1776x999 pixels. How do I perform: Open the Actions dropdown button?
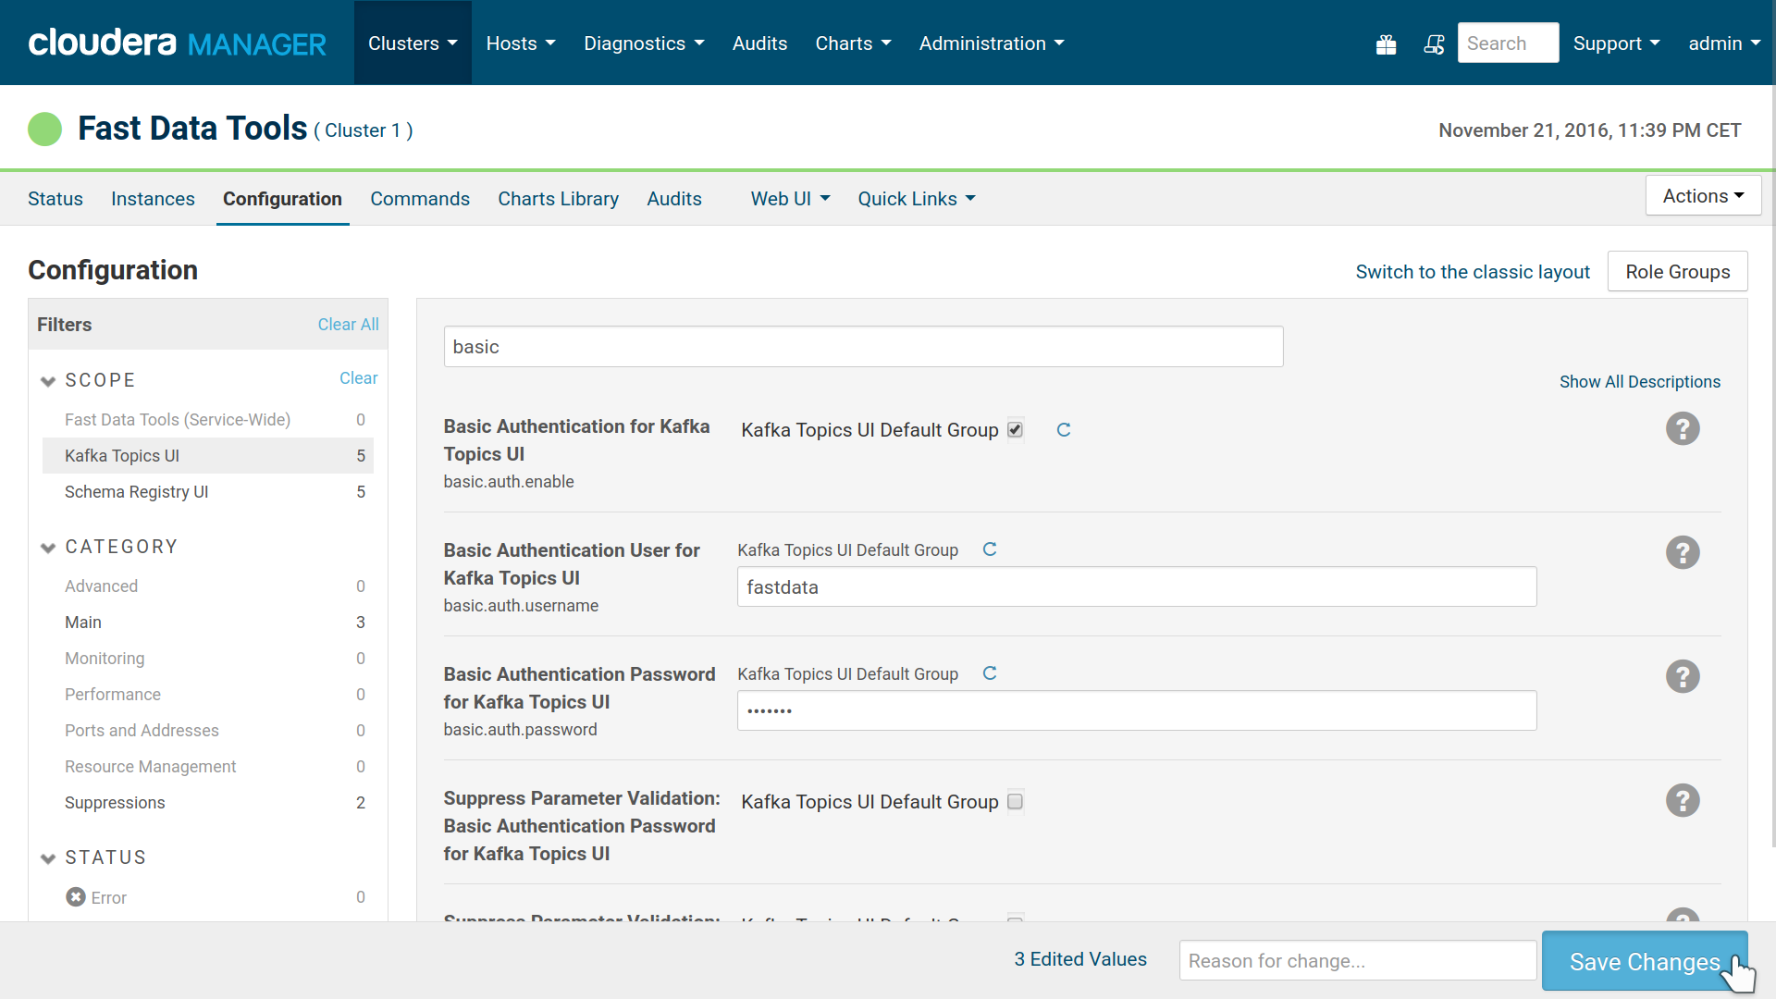1703,196
